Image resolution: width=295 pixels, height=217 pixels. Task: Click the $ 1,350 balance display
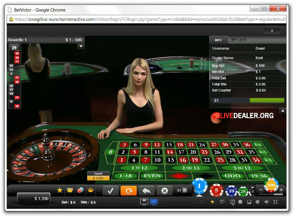click(x=34, y=199)
